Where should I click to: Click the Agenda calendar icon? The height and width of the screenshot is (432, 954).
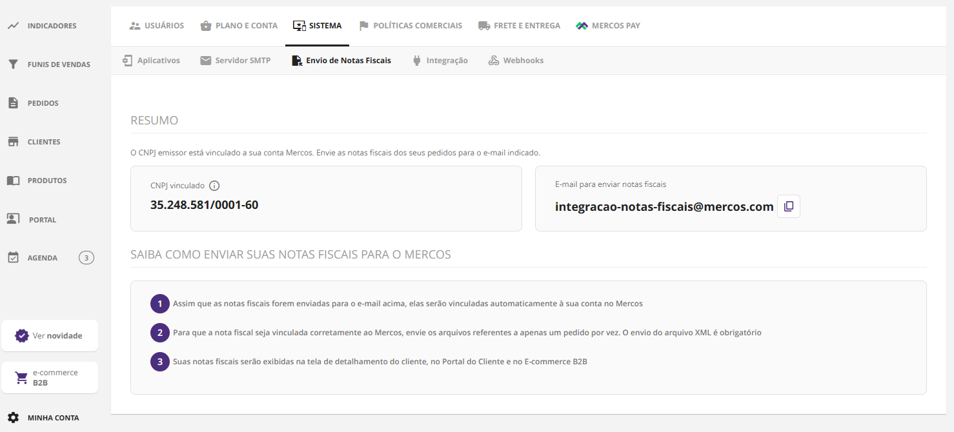point(13,258)
